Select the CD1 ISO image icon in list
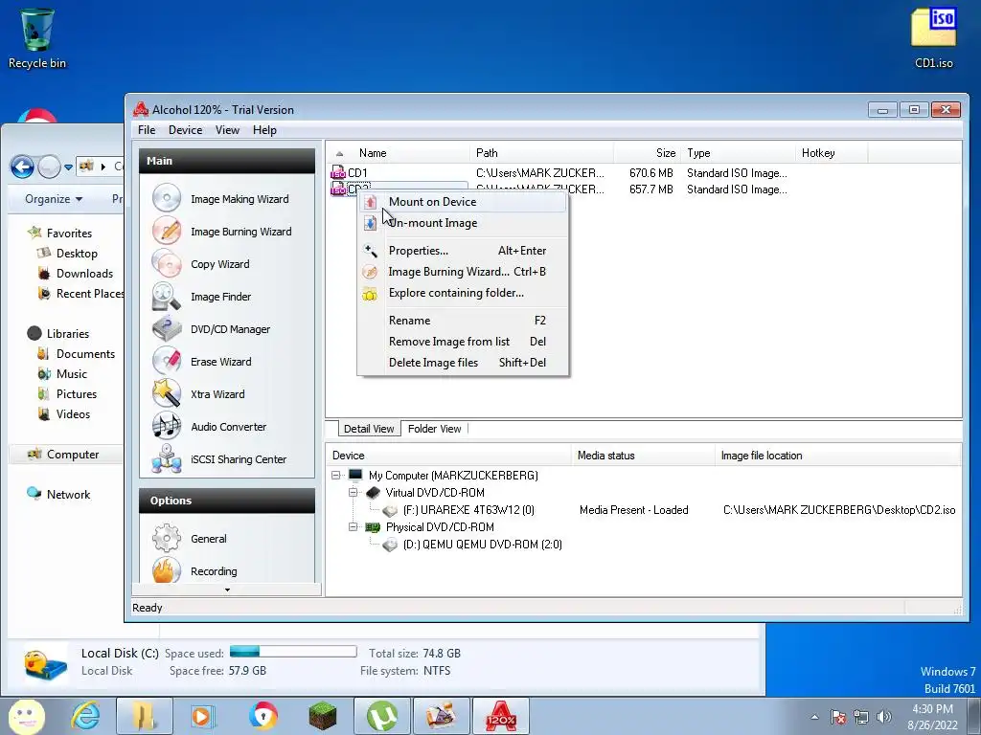The width and height of the screenshot is (981, 735). click(x=338, y=173)
